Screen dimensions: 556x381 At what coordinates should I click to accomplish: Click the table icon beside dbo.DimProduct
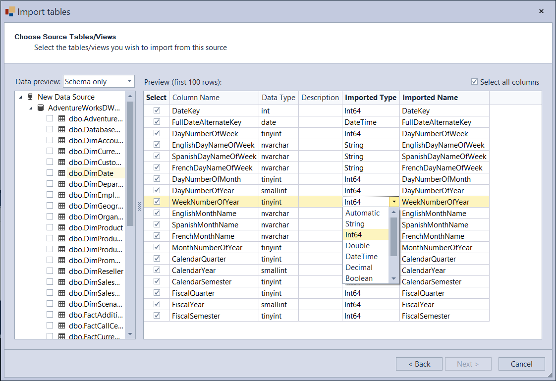click(61, 228)
